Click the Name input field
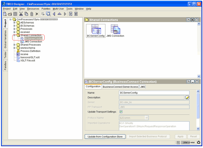The width and height of the screenshot is (203, 148). coord(154,93)
